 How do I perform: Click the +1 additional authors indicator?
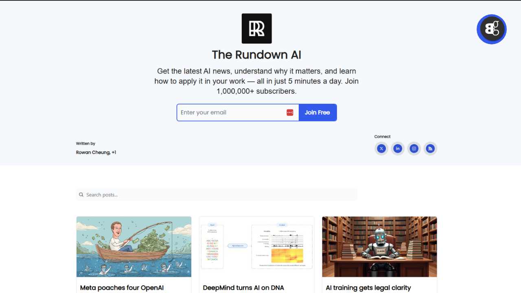click(x=114, y=153)
